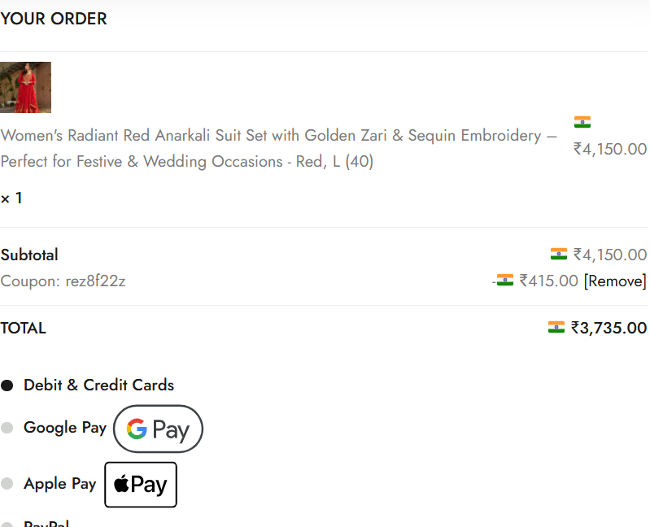Click the India flag beside the TOTAL amount
Image resolution: width=650 pixels, height=527 pixels.
click(556, 328)
